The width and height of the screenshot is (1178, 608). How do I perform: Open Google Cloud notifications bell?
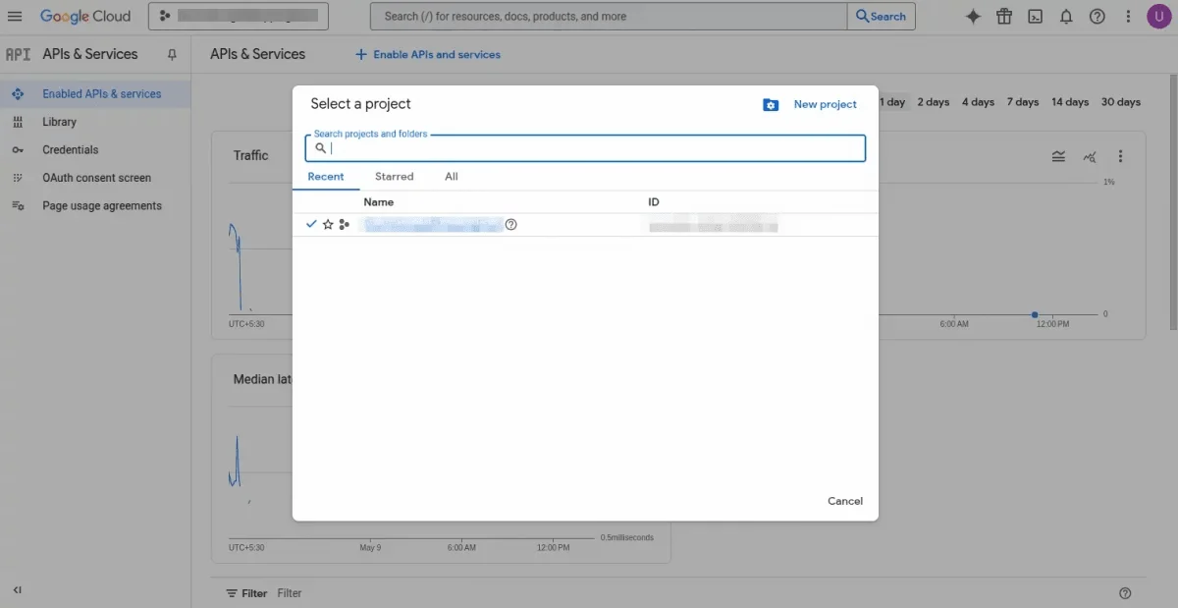click(1066, 16)
